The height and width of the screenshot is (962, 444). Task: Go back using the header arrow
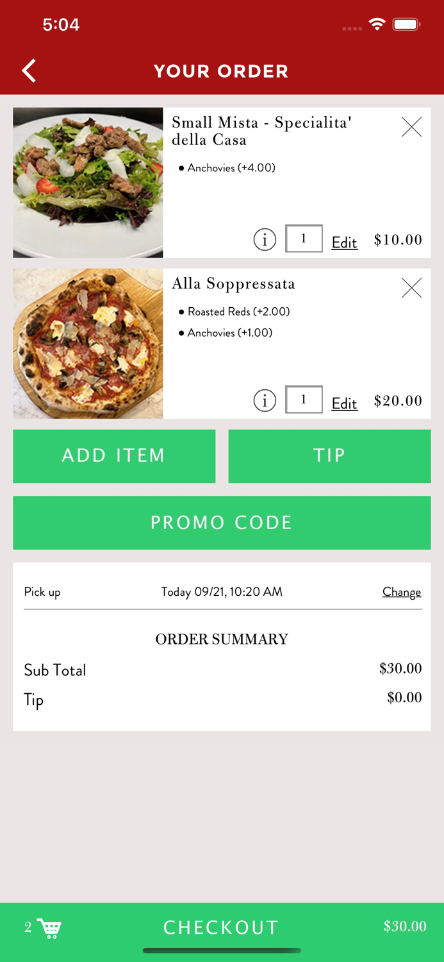click(29, 71)
